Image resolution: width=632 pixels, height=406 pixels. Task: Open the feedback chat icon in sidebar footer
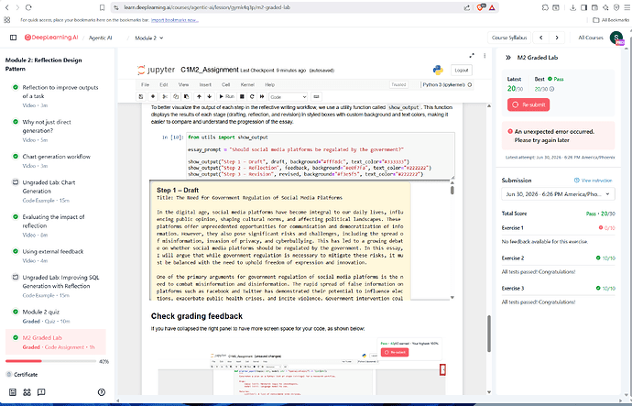[41, 392]
